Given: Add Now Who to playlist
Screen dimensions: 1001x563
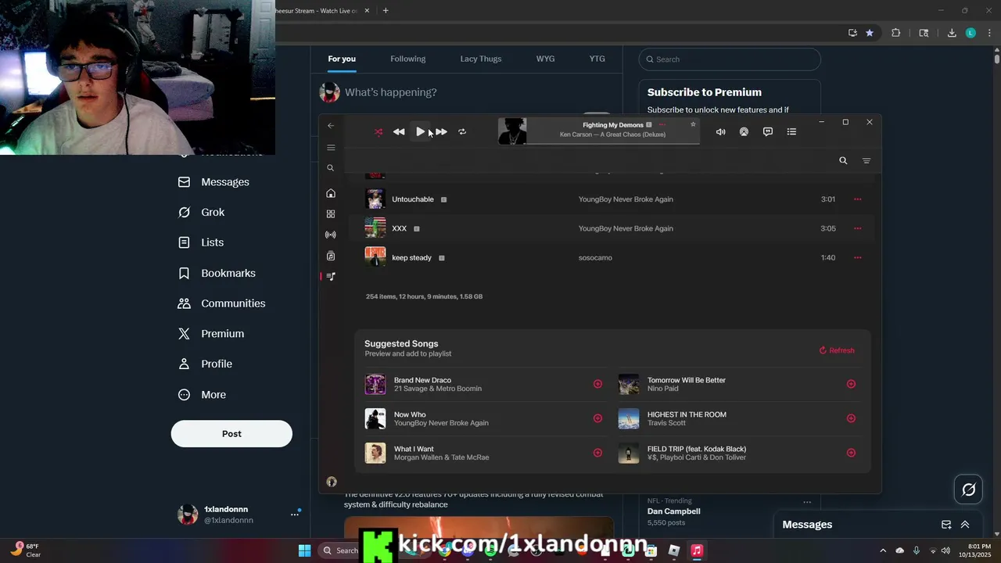Looking at the screenshot, I should [x=597, y=418].
